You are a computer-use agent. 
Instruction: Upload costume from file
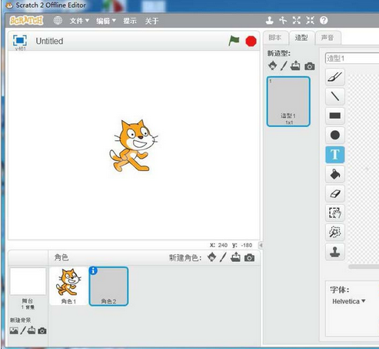click(x=295, y=65)
